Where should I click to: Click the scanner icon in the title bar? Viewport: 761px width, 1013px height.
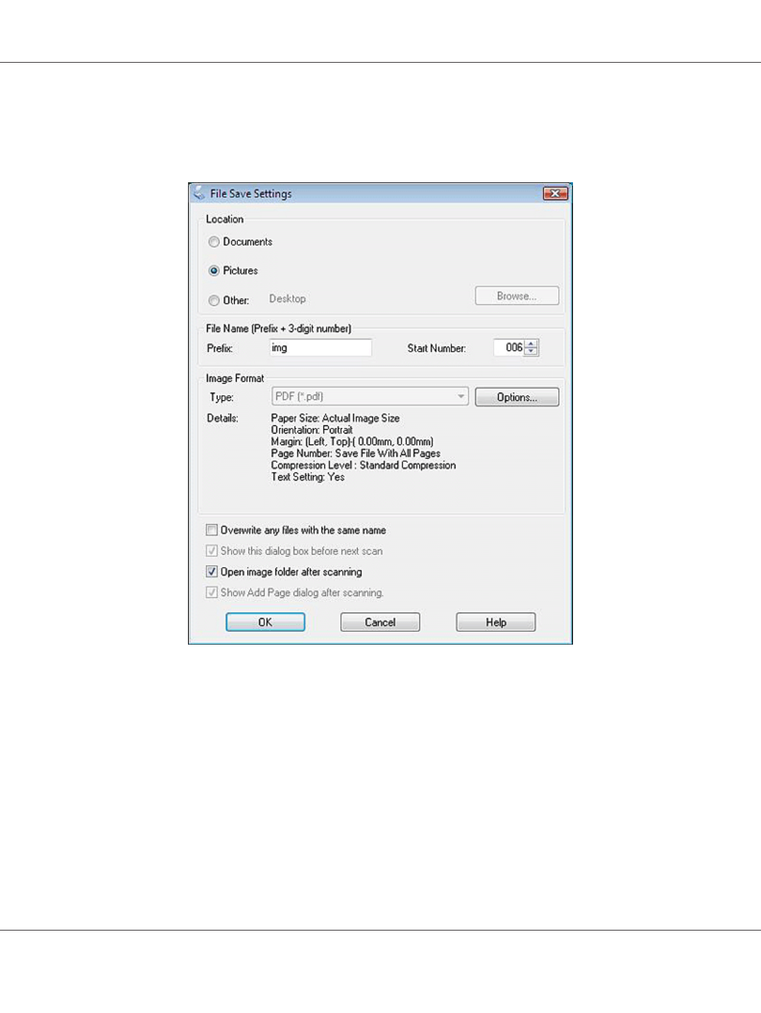pyautogui.click(x=200, y=193)
